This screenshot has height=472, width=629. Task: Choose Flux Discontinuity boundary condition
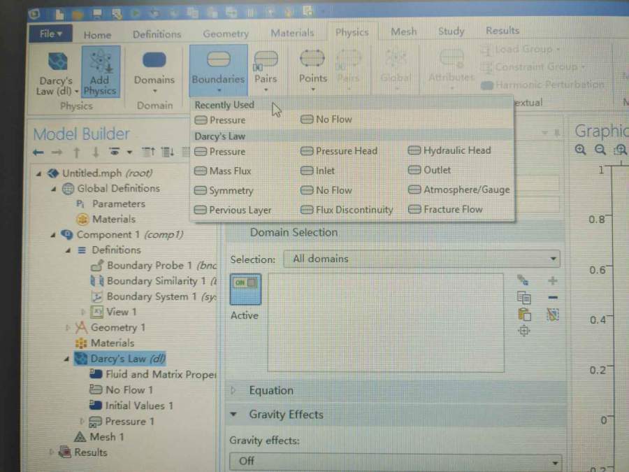347,210
